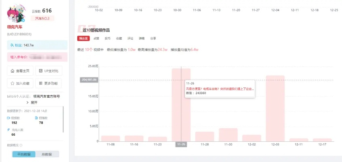The width and height of the screenshot is (342, 162).
Task: Select the 收藏 tab
Action: tap(119, 38)
